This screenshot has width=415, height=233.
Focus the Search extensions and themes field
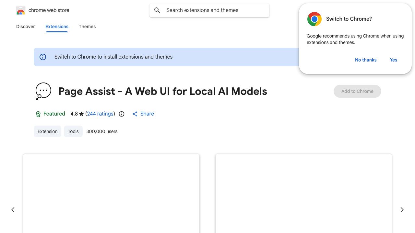[209, 10]
